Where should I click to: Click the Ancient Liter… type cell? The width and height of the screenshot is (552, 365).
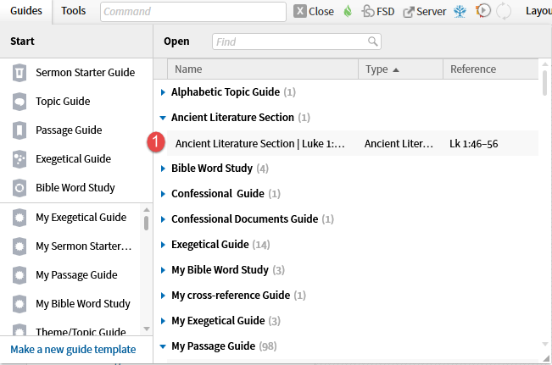[x=399, y=144]
